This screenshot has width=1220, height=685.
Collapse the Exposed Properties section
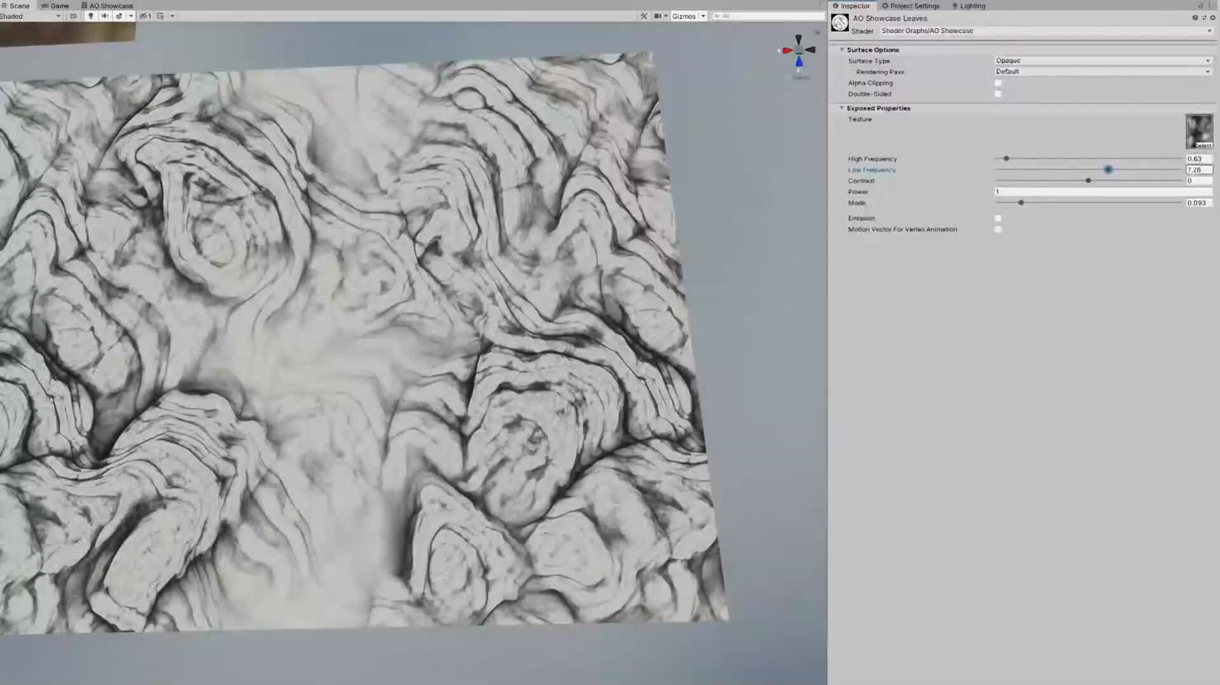tap(842, 108)
